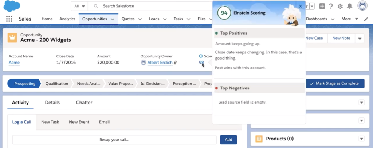Screen dimensions: 373x148
Task: Open the search scope 'All' dropdown
Action: [x=79, y=6]
